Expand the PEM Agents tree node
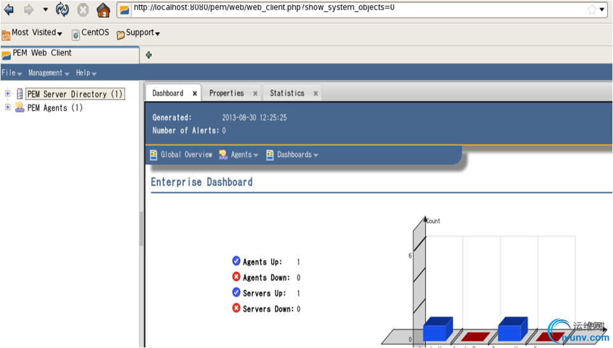 coord(7,107)
